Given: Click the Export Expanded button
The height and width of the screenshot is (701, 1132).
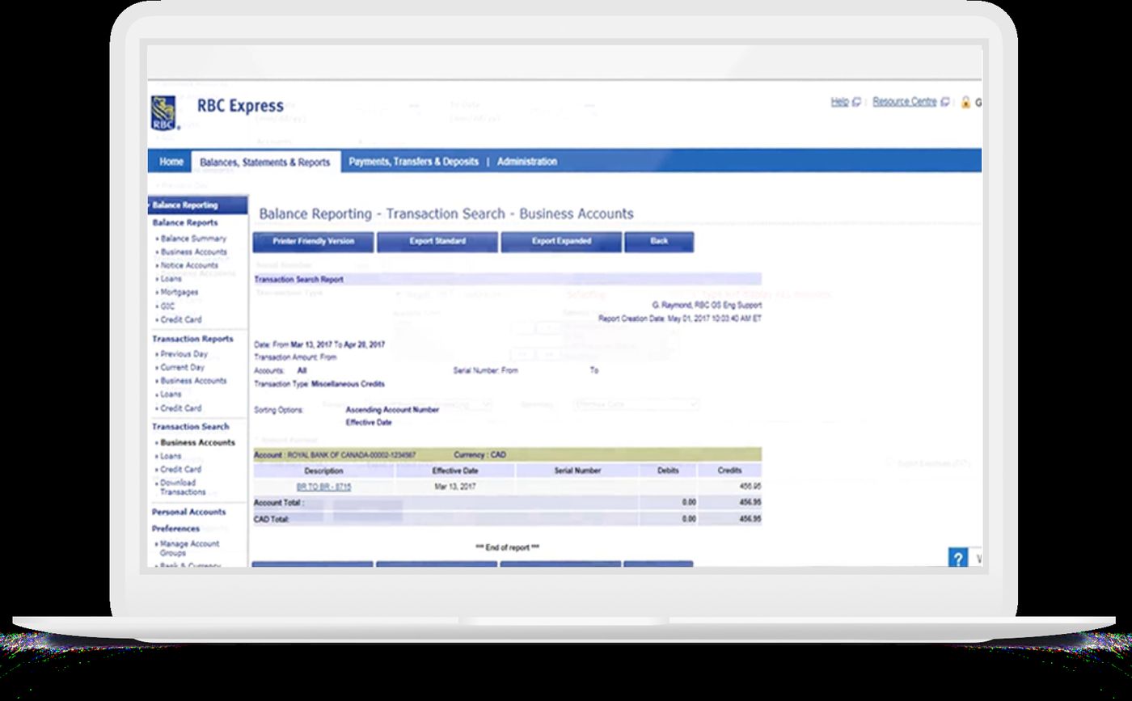Looking at the screenshot, I should point(561,242).
